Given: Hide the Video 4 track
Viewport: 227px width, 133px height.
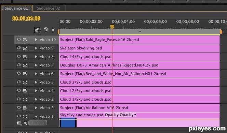Looking at the screenshot, I should point(19,90).
